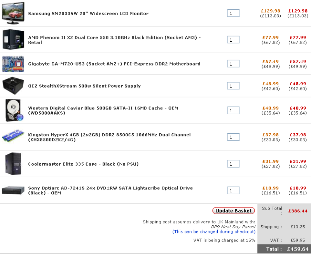311x256 pixels.
Task: Click the Sony Optiarc DVD drive image
Action: coord(13,190)
